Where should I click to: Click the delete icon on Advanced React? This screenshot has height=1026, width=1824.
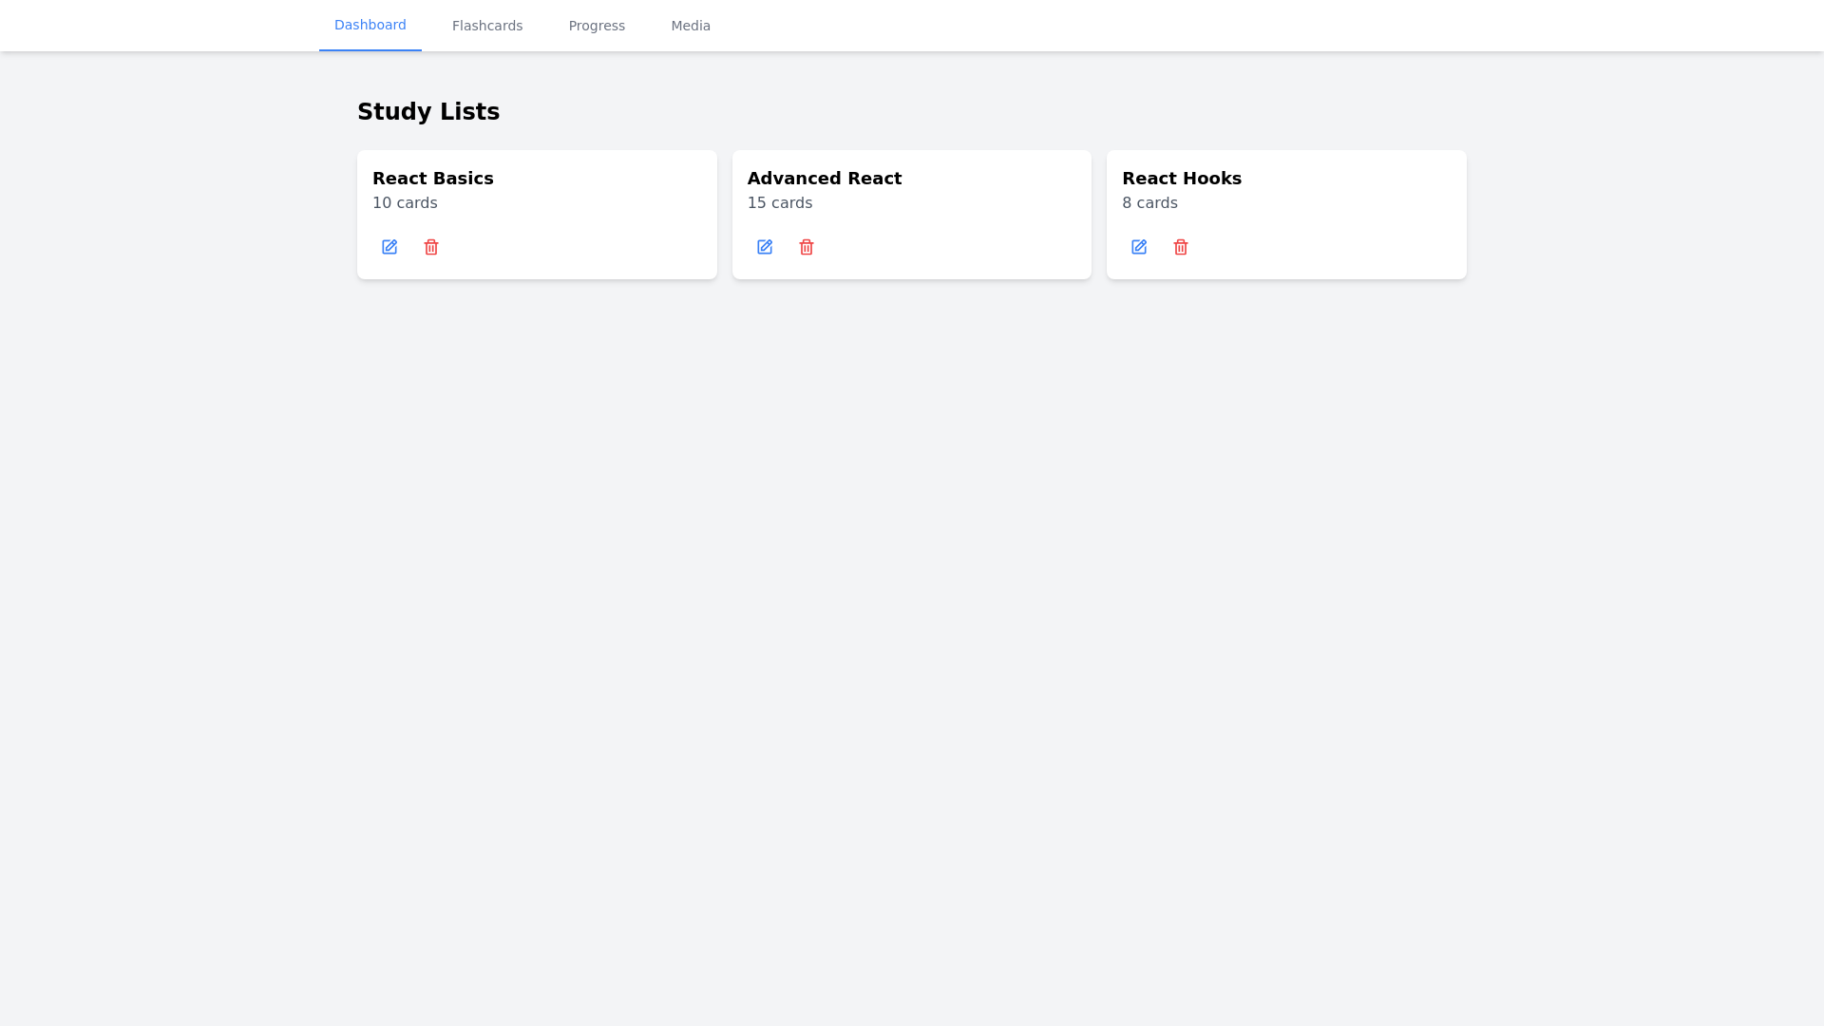pyautogui.click(x=807, y=247)
